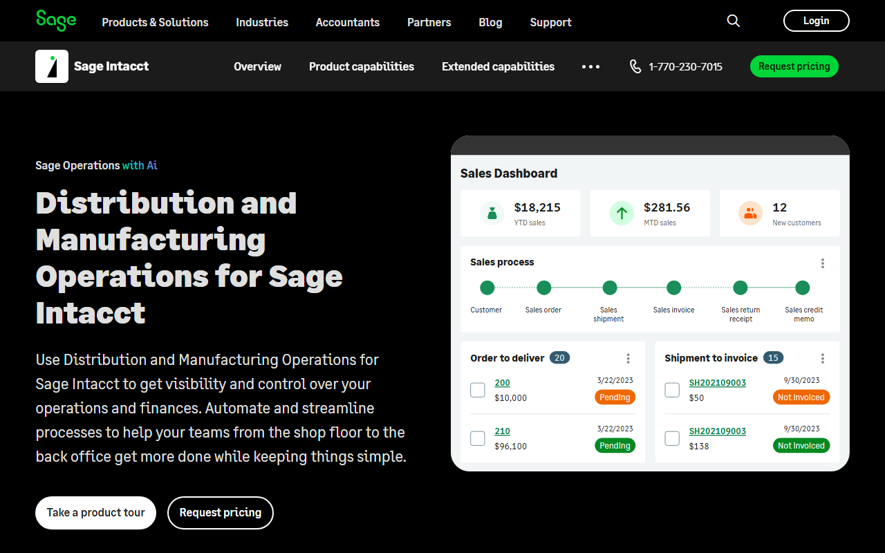The height and width of the screenshot is (553, 885).
Task: Click the Sage Intacct product logo icon
Action: pos(52,66)
